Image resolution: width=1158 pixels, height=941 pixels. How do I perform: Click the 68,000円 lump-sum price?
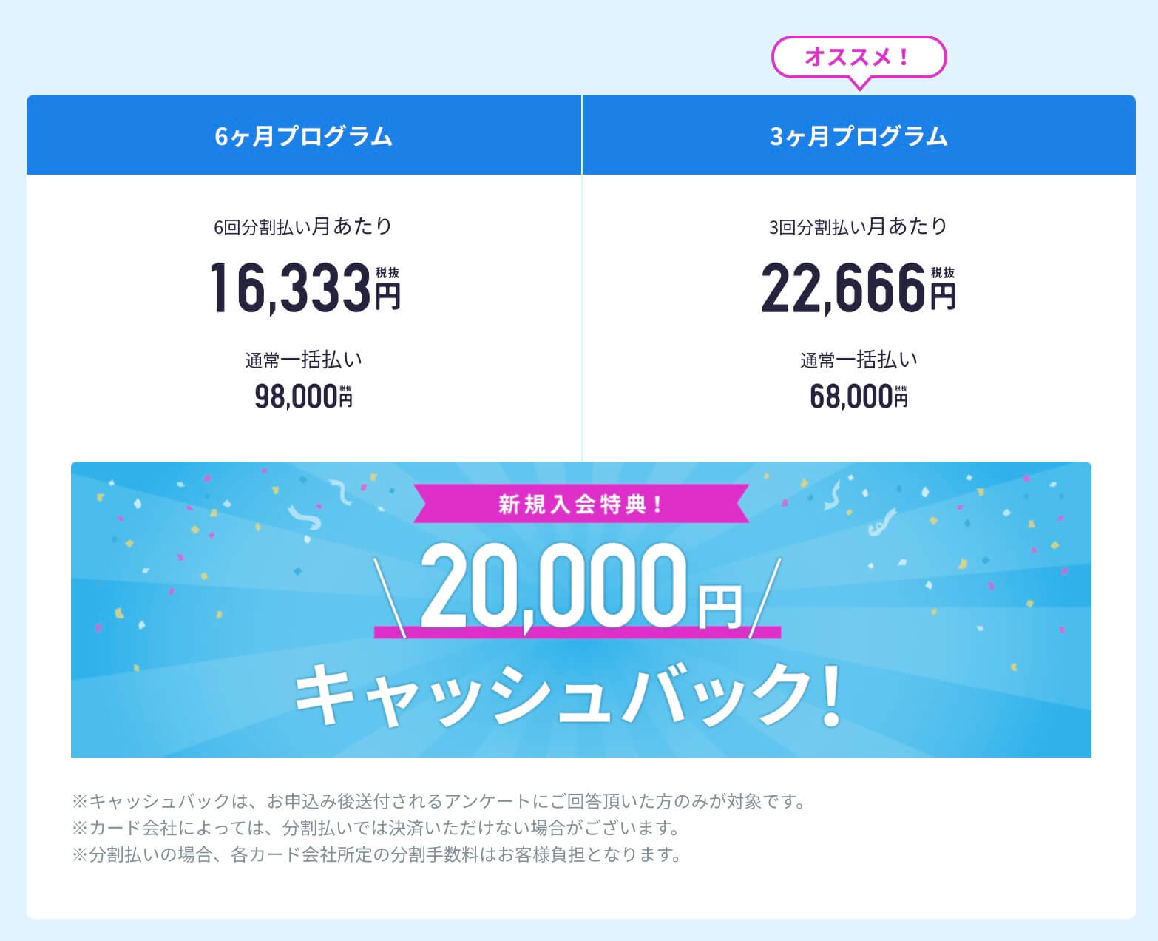[858, 397]
